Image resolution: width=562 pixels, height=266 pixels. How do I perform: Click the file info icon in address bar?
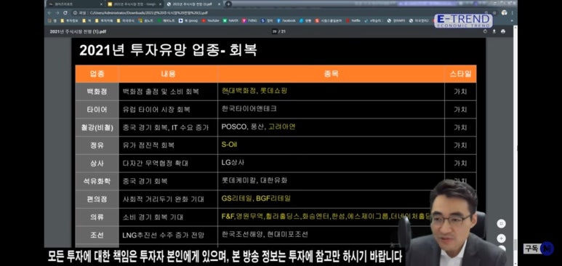point(76,12)
